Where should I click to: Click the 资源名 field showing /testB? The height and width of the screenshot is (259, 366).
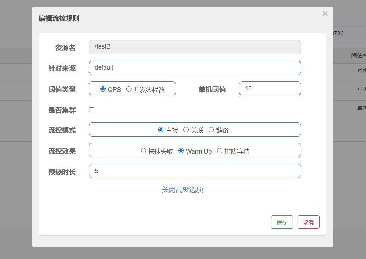(x=195, y=47)
